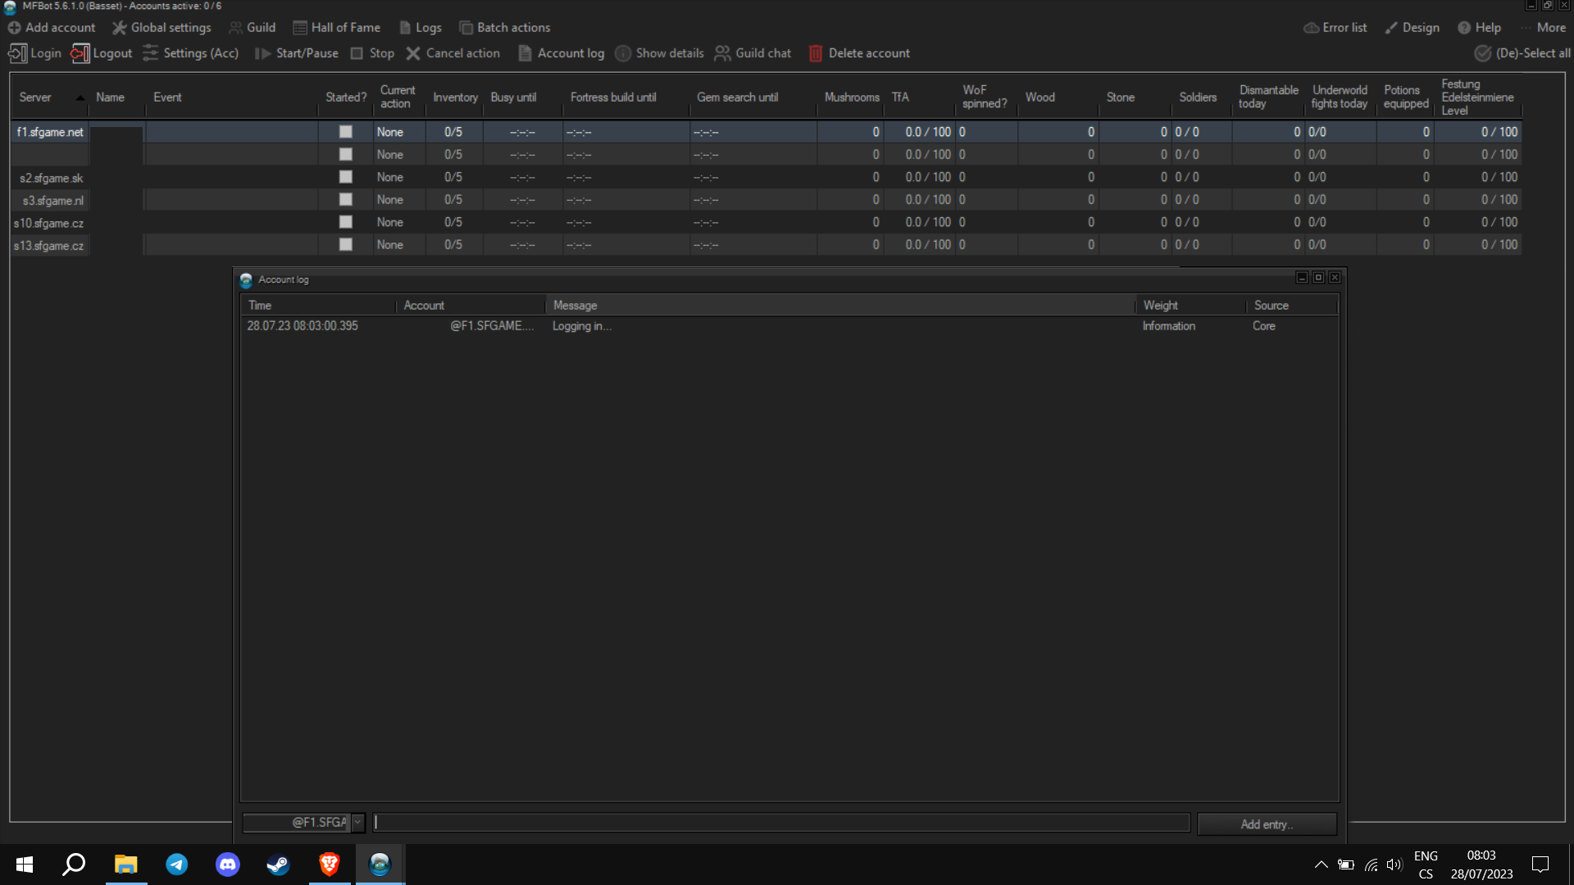Show hidden system tray icons chevron
Viewport: 1574px width, 885px height.
tap(1321, 865)
